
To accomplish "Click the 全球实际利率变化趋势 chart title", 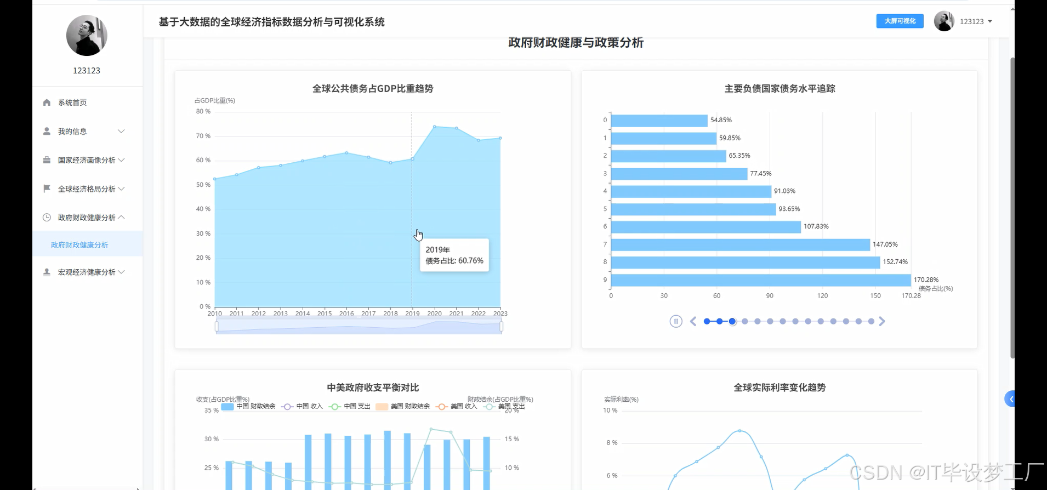I will coord(779,388).
